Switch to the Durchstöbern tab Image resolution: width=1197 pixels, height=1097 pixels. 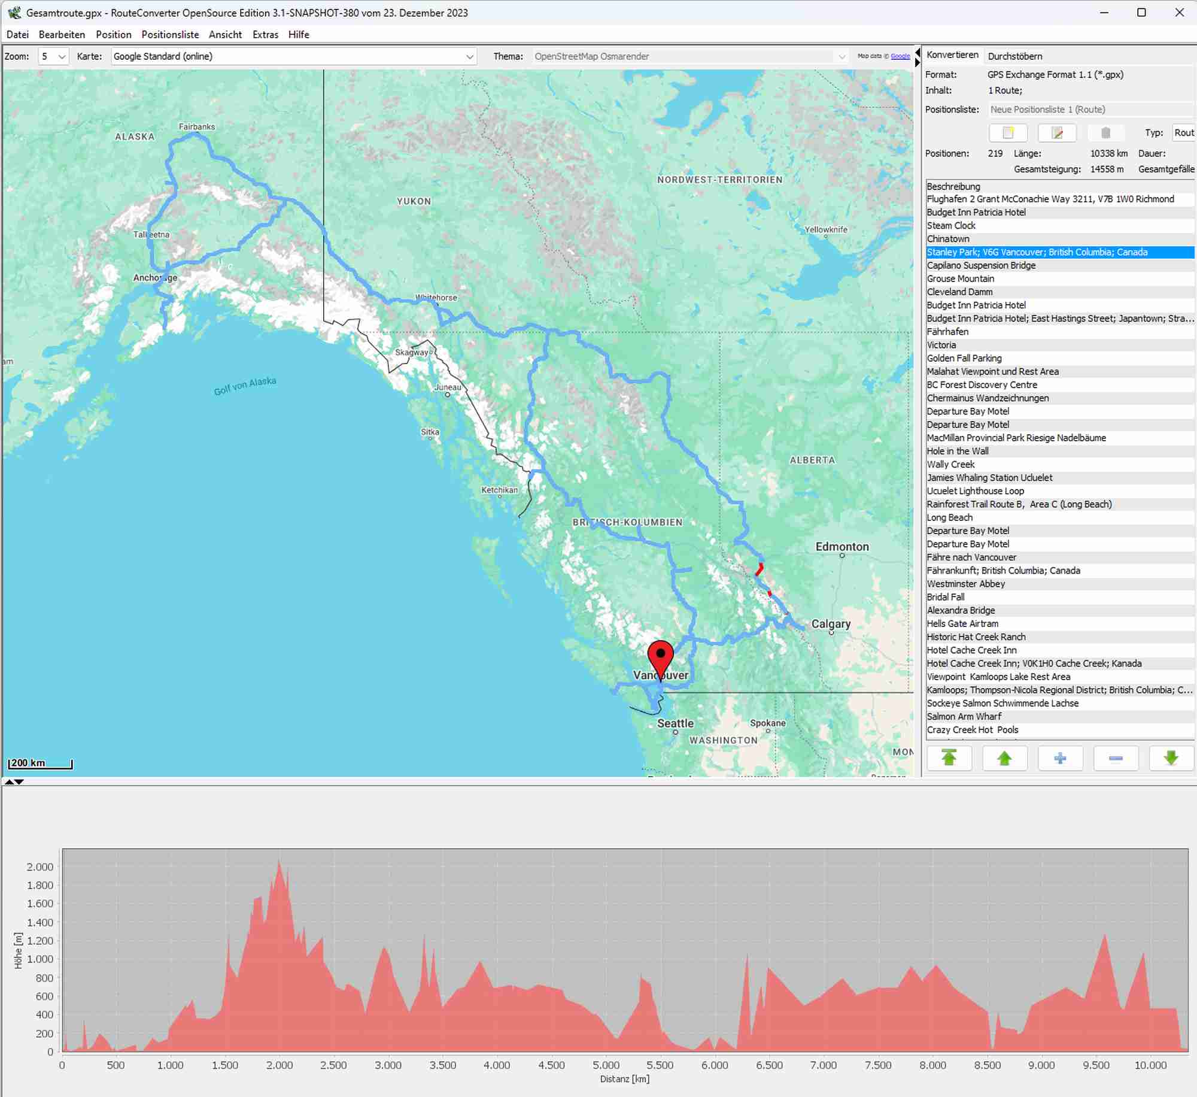tap(1014, 56)
